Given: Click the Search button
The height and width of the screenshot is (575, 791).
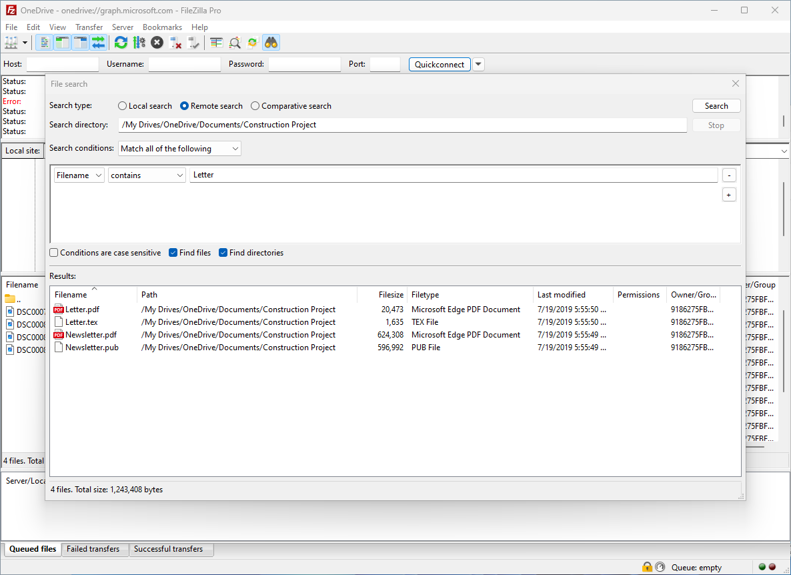Looking at the screenshot, I should click(716, 105).
